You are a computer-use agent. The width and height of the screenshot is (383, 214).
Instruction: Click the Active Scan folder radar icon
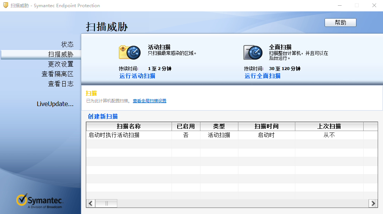pyautogui.click(x=130, y=52)
